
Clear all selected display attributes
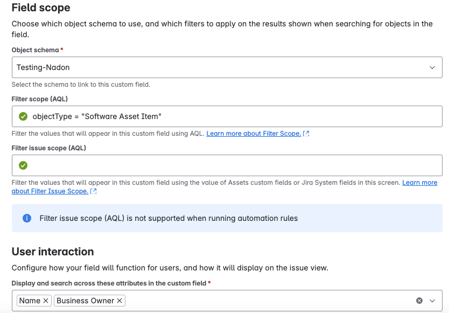(419, 301)
